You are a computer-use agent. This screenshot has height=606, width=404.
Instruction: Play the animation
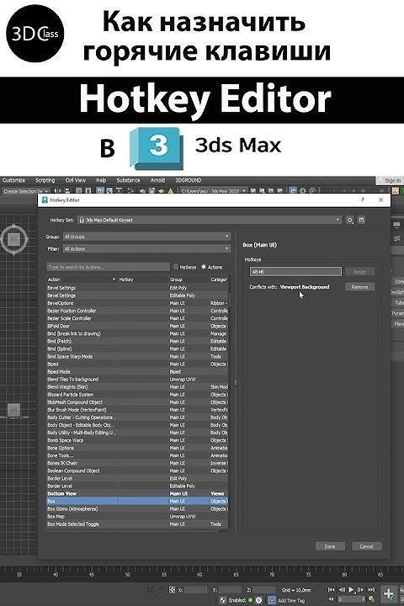351,590
